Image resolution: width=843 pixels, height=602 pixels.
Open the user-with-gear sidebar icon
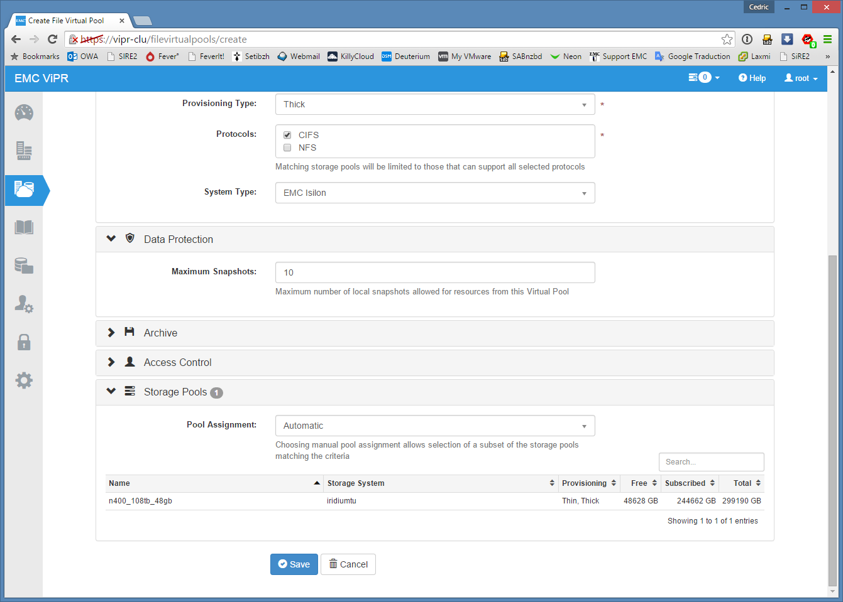(x=24, y=304)
